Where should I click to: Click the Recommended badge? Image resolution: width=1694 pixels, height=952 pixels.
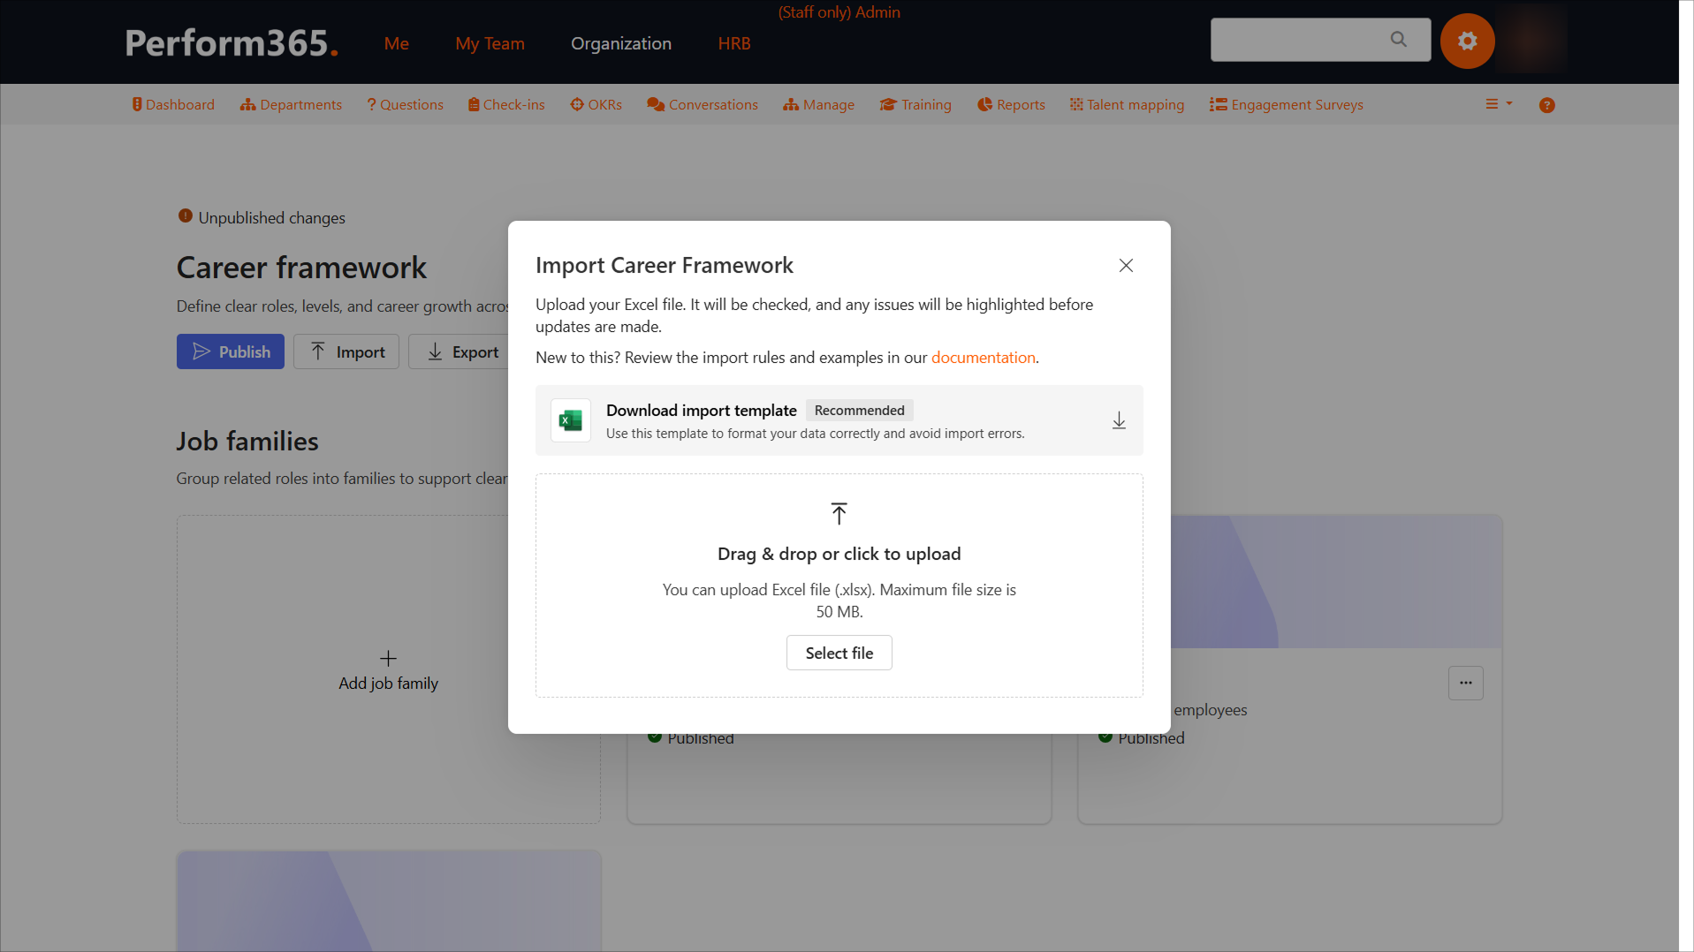click(x=859, y=411)
